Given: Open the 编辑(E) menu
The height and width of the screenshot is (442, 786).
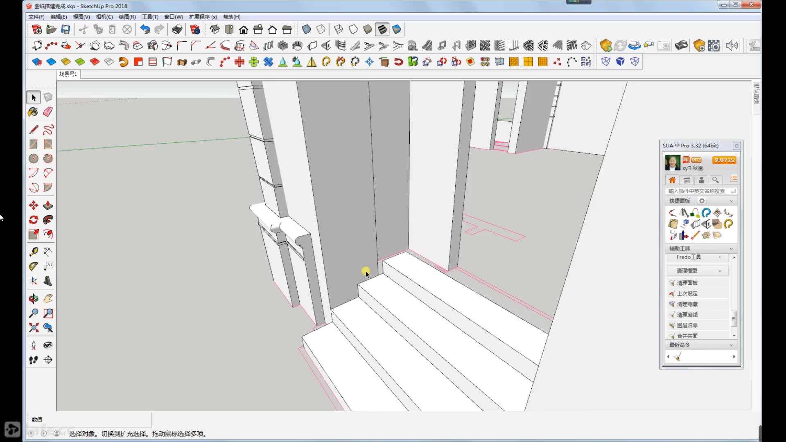Looking at the screenshot, I should [x=59, y=17].
